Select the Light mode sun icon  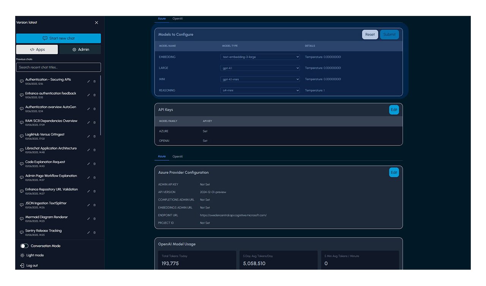pyautogui.click(x=22, y=255)
